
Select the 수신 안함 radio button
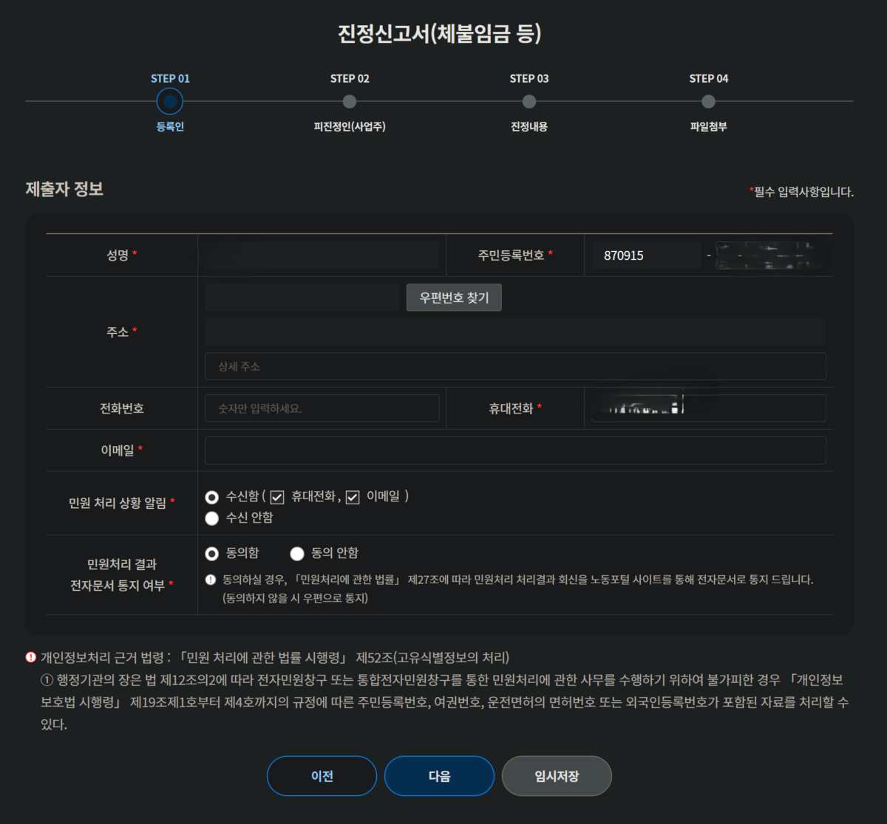[212, 518]
